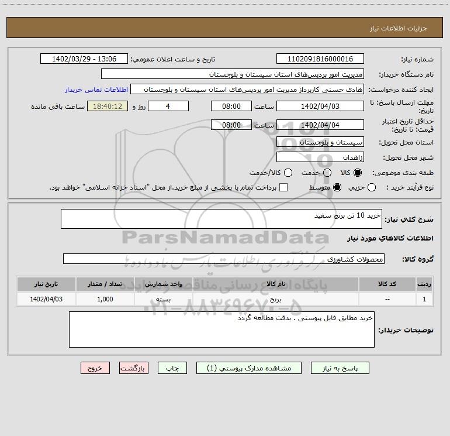Click the بازگشت back button
Image resolution: width=450 pixels, height=436 pixels.
point(134,368)
